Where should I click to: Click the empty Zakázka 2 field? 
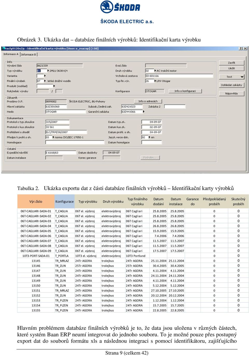(x=175, y=107)
